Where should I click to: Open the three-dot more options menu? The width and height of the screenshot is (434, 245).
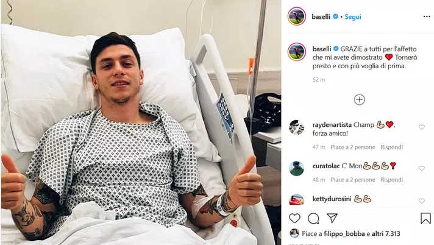(x=427, y=16)
